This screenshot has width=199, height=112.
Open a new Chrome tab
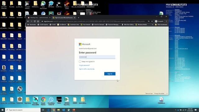pos(78,18)
